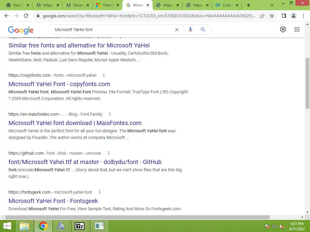Screen dimensions: 310x232
Task: Open options for github.com result
Action: 109,153
